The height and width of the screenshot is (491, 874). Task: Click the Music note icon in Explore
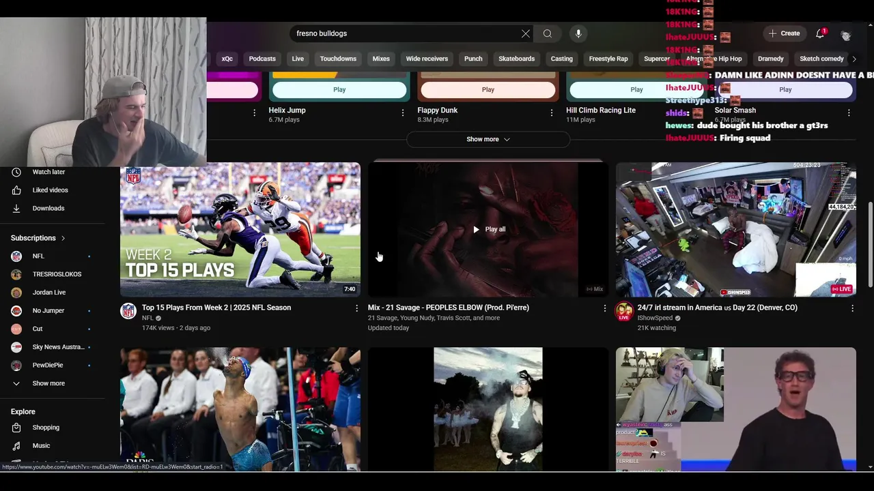(x=16, y=446)
